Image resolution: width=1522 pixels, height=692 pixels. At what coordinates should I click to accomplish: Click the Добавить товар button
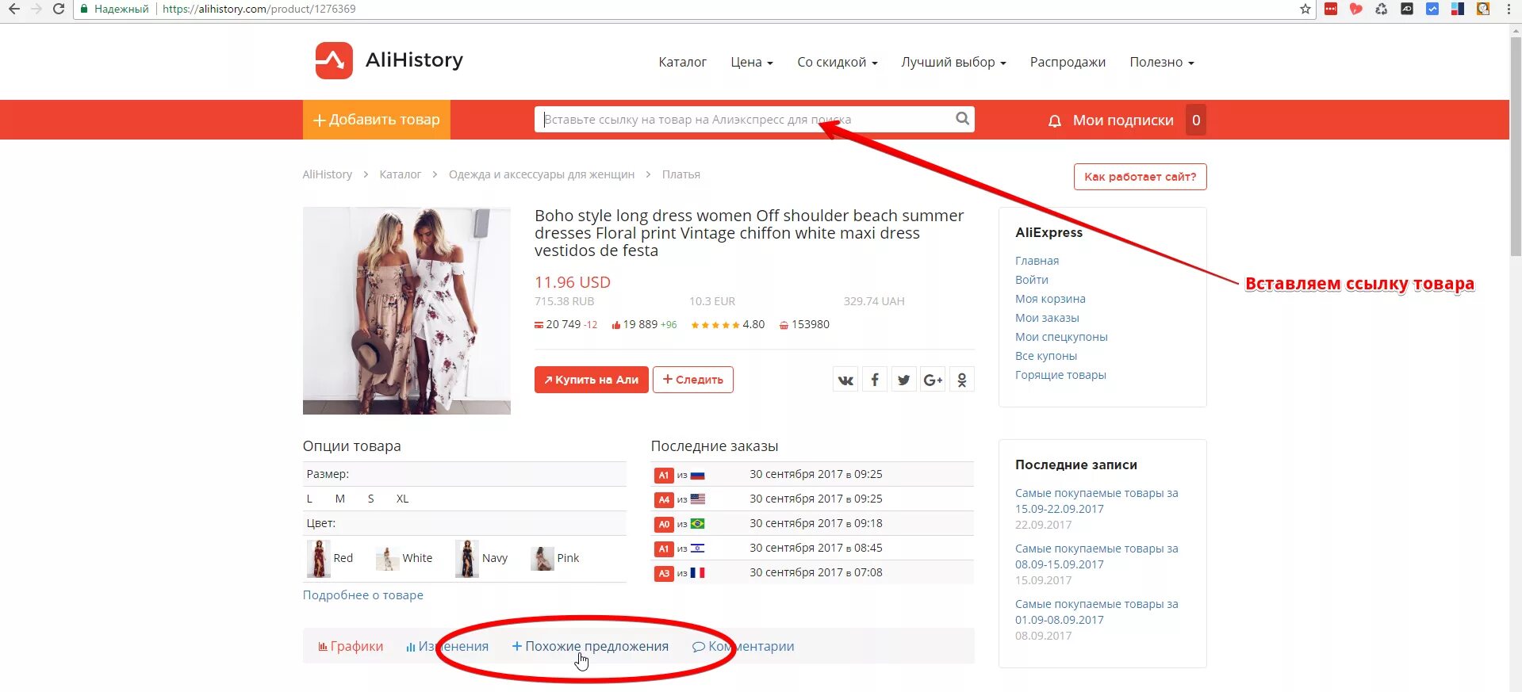[x=377, y=120]
